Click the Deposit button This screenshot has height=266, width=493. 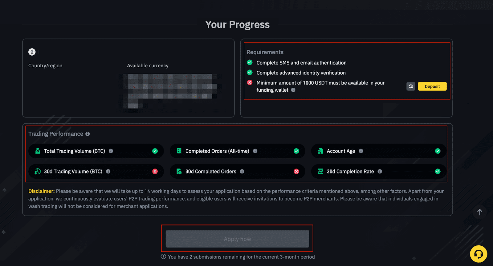[x=432, y=86]
